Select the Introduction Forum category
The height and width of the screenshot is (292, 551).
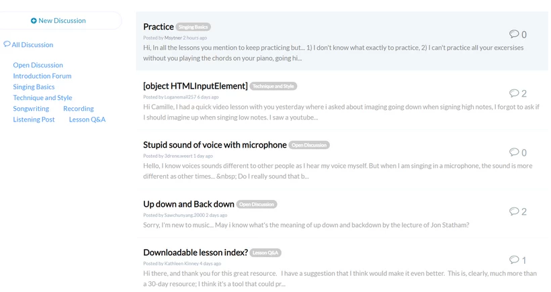42,76
